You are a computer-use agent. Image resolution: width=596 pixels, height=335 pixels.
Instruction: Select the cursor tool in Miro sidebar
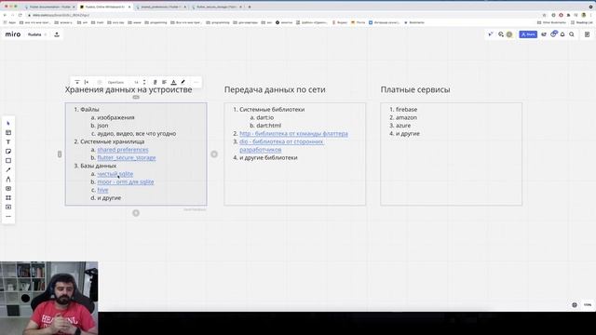tap(8, 124)
